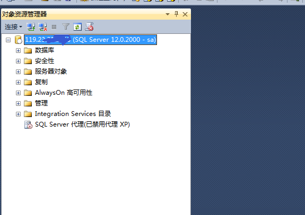Click the 管理 folder icon
305x215 pixels.
coord(28,103)
